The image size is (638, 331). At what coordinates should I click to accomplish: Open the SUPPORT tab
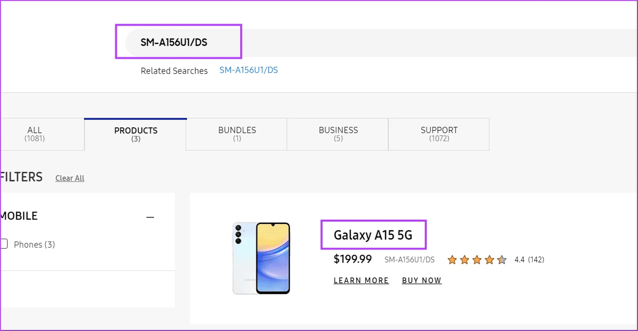click(439, 134)
